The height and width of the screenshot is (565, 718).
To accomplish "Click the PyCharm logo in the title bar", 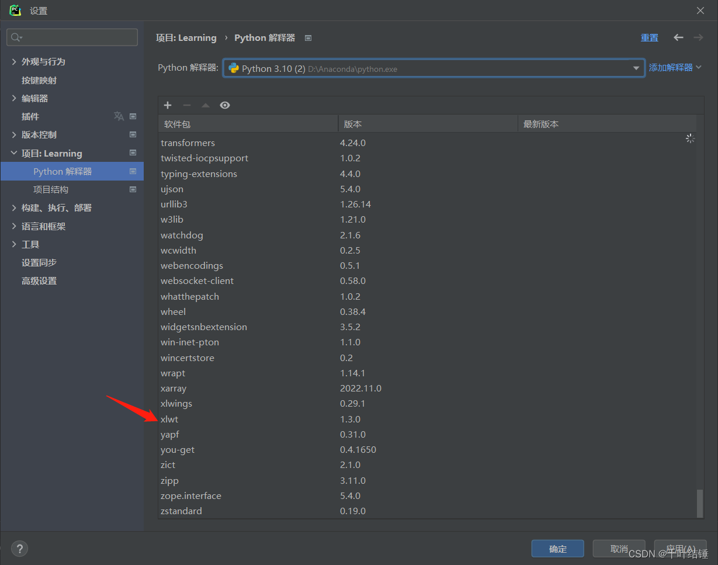I will tap(15, 10).
